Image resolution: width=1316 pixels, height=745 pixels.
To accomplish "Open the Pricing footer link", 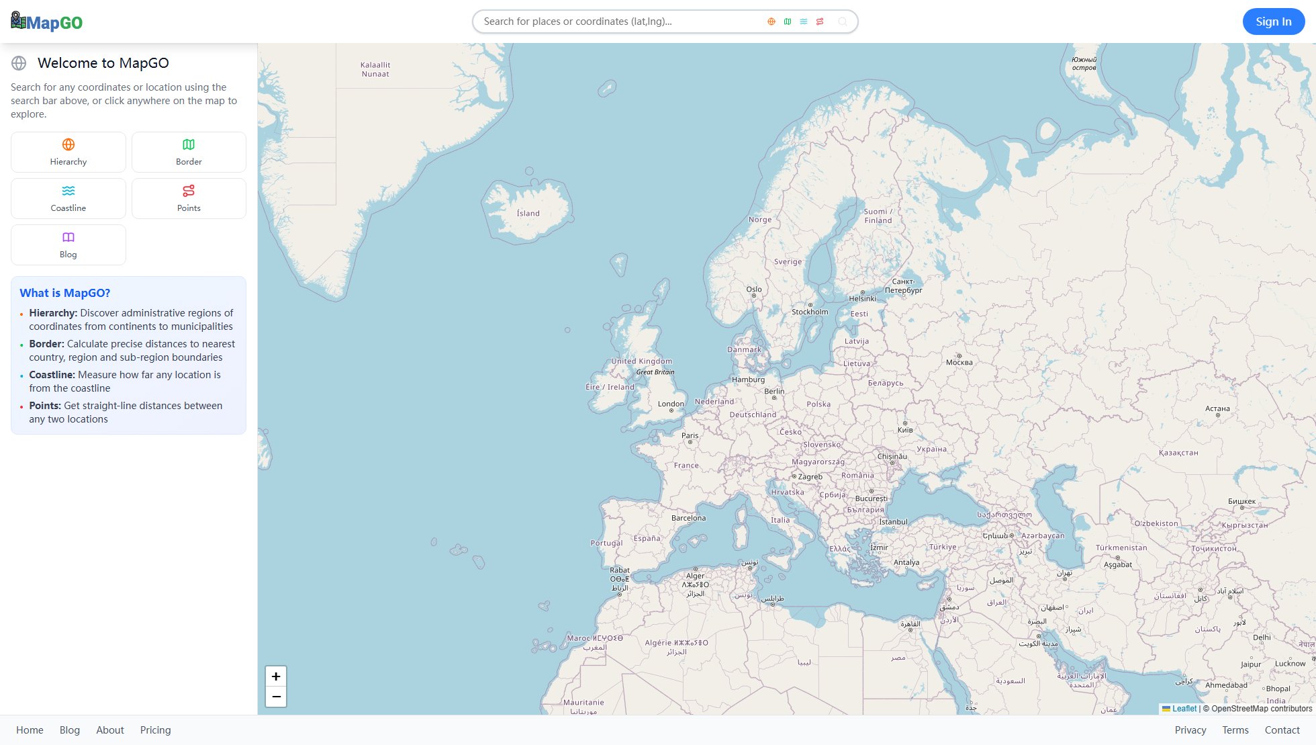I will coord(155,730).
